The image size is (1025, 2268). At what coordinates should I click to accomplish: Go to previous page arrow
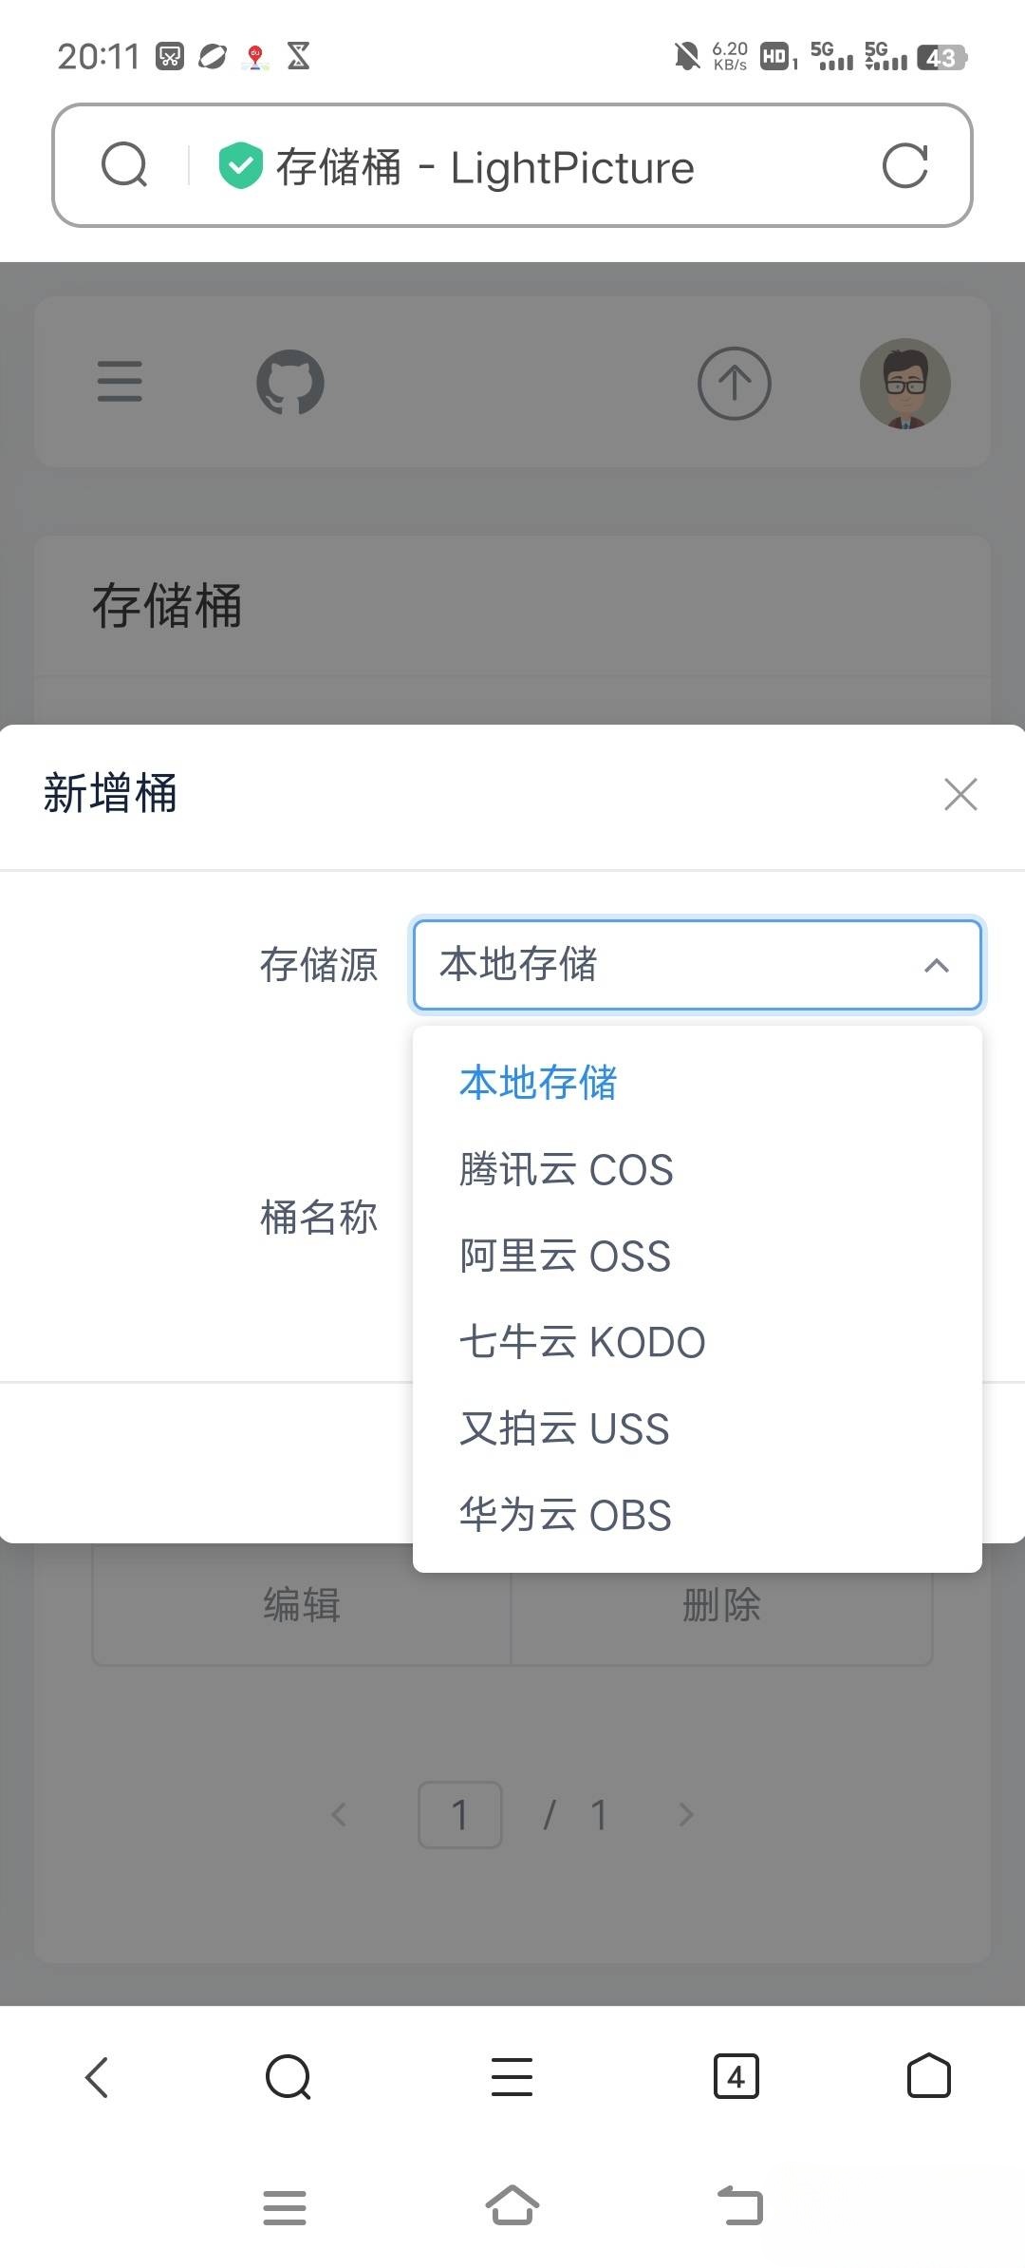(x=339, y=1815)
